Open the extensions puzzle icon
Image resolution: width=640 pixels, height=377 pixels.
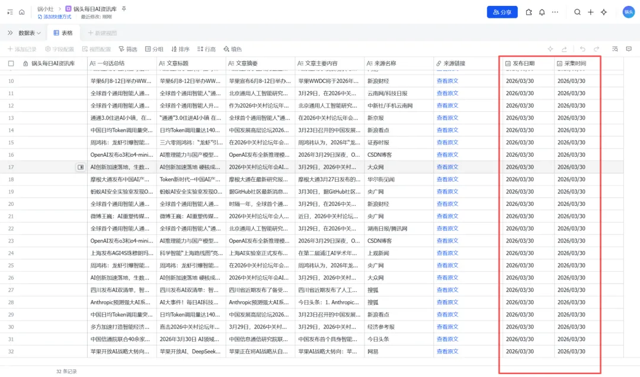529,12
